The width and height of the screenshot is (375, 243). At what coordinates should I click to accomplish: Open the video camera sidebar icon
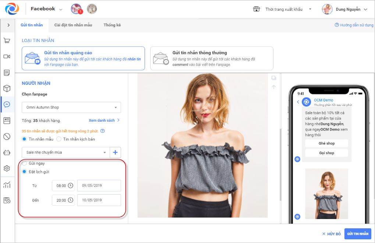point(7,56)
